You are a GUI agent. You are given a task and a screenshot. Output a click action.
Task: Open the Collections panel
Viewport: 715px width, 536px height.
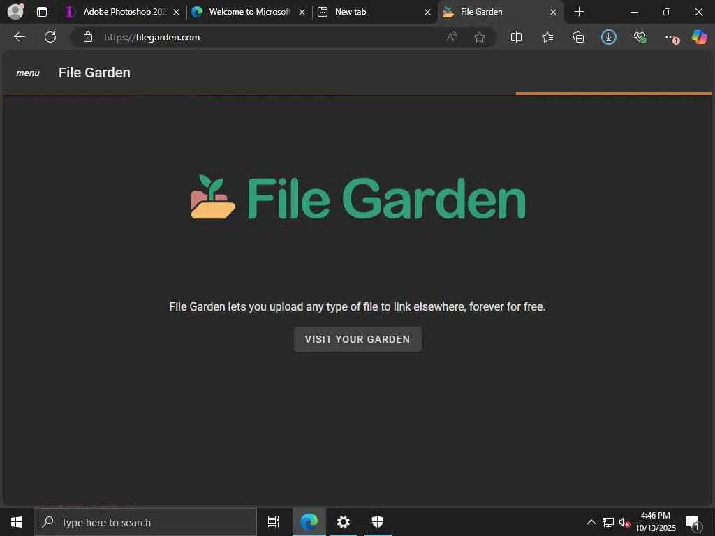tap(578, 37)
